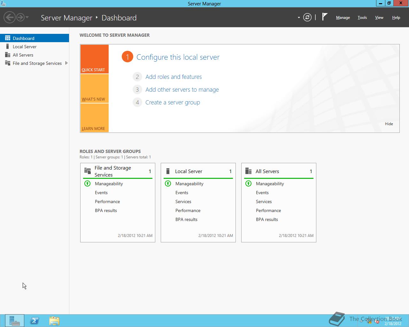
Task: Select All Servers in the sidebar
Action: (x=35, y=55)
